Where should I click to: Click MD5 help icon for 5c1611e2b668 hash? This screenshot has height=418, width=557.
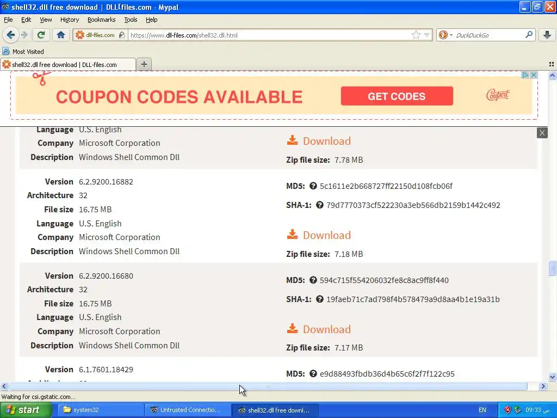pyautogui.click(x=313, y=186)
